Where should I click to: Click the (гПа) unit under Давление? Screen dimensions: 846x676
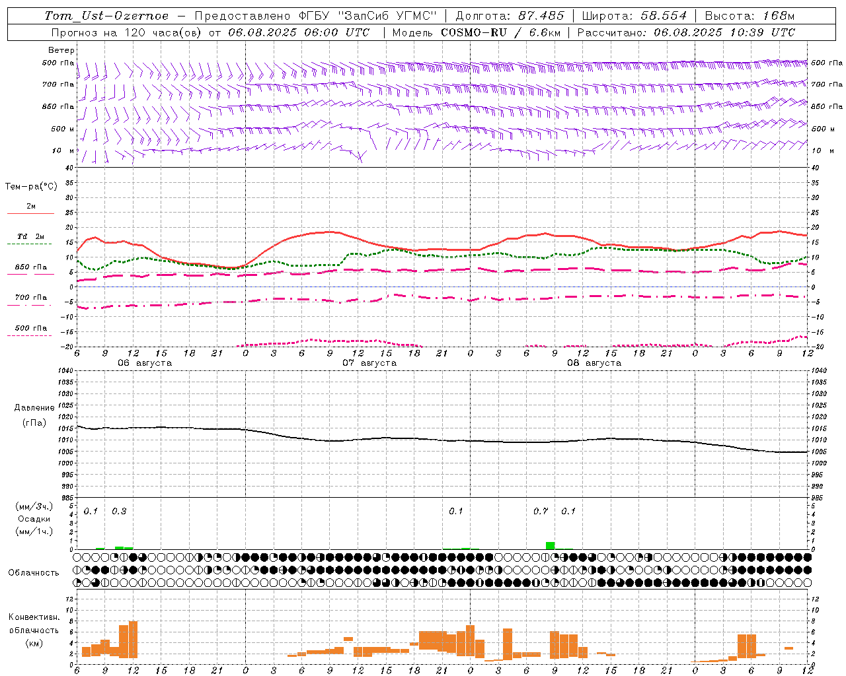[34, 422]
